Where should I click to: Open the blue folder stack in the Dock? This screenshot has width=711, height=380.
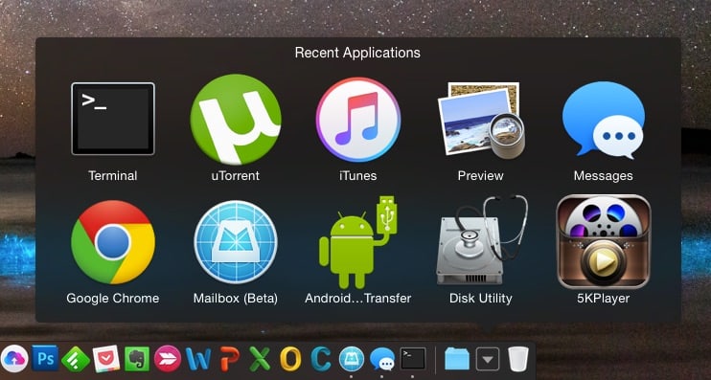tap(457, 359)
